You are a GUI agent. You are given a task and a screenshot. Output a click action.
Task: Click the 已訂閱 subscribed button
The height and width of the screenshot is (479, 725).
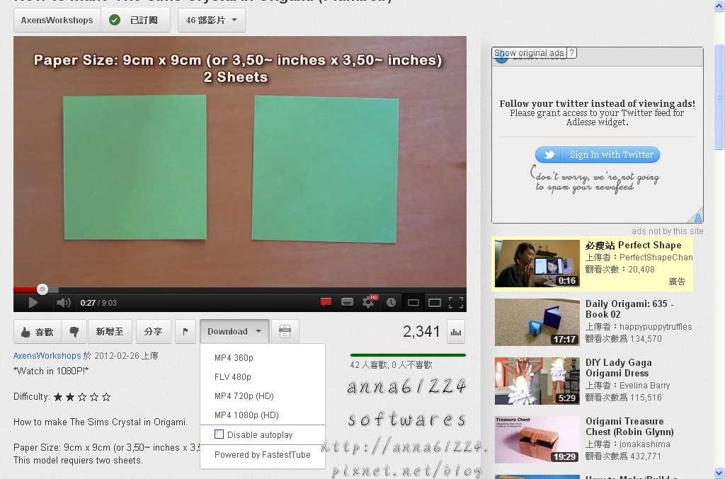[x=135, y=21]
